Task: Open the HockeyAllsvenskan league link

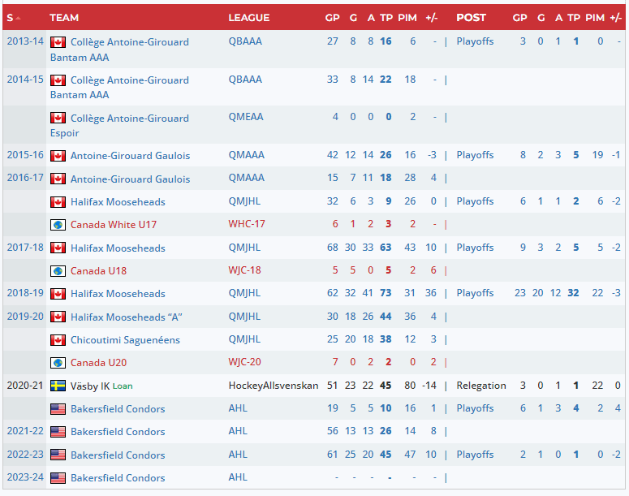Action: click(274, 386)
